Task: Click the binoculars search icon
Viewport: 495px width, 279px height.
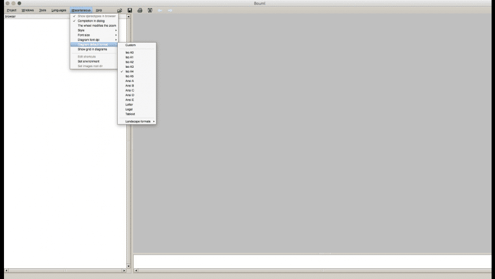Action: coord(150,10)
